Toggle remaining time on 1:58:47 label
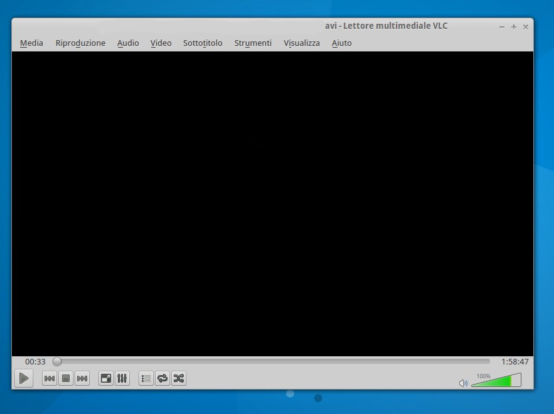Viewport: 554px width, 414px height. click(514, 362)
